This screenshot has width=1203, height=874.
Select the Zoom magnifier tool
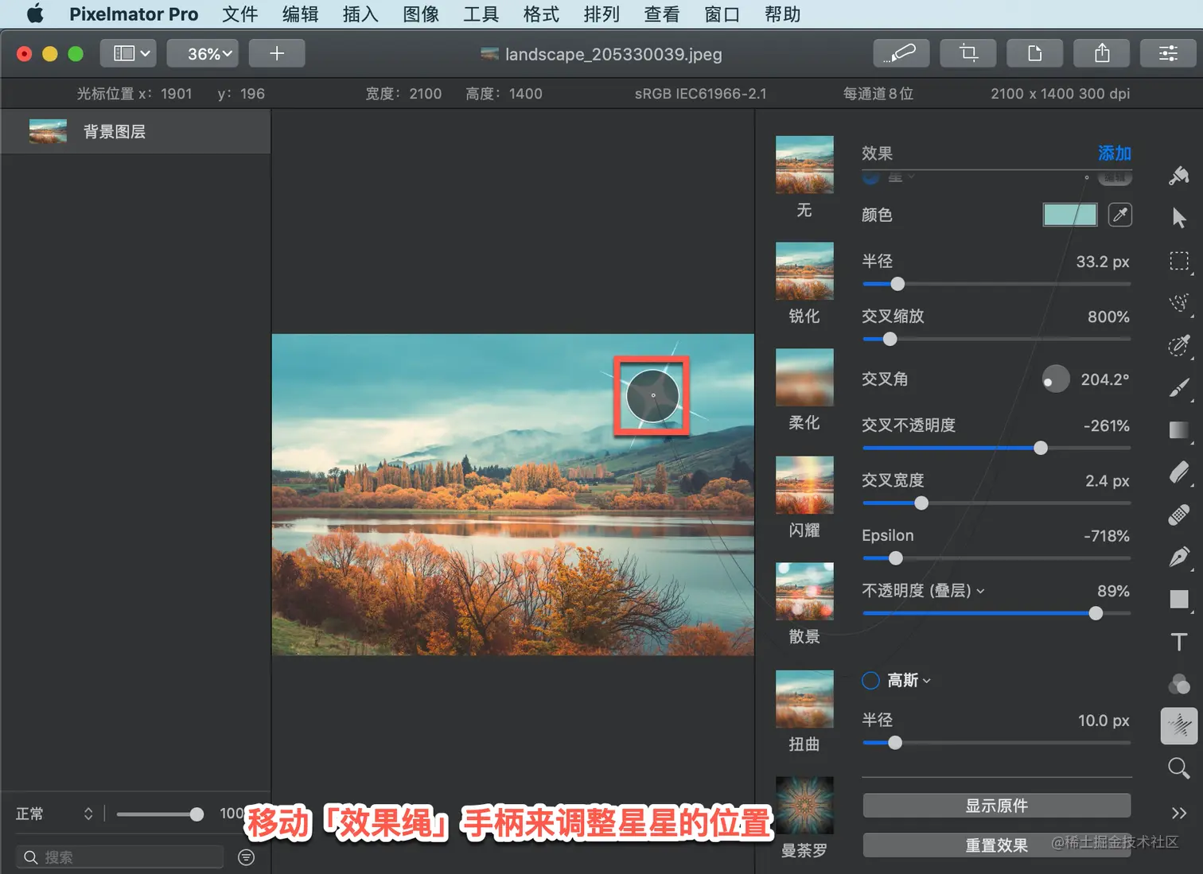coord(1179,768)
